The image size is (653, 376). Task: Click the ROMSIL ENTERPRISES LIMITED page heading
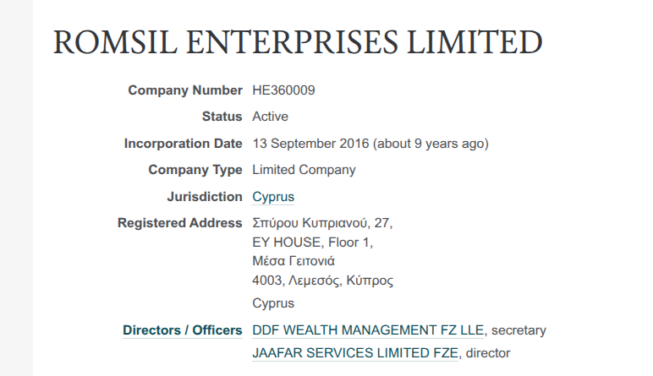point(298,43)
